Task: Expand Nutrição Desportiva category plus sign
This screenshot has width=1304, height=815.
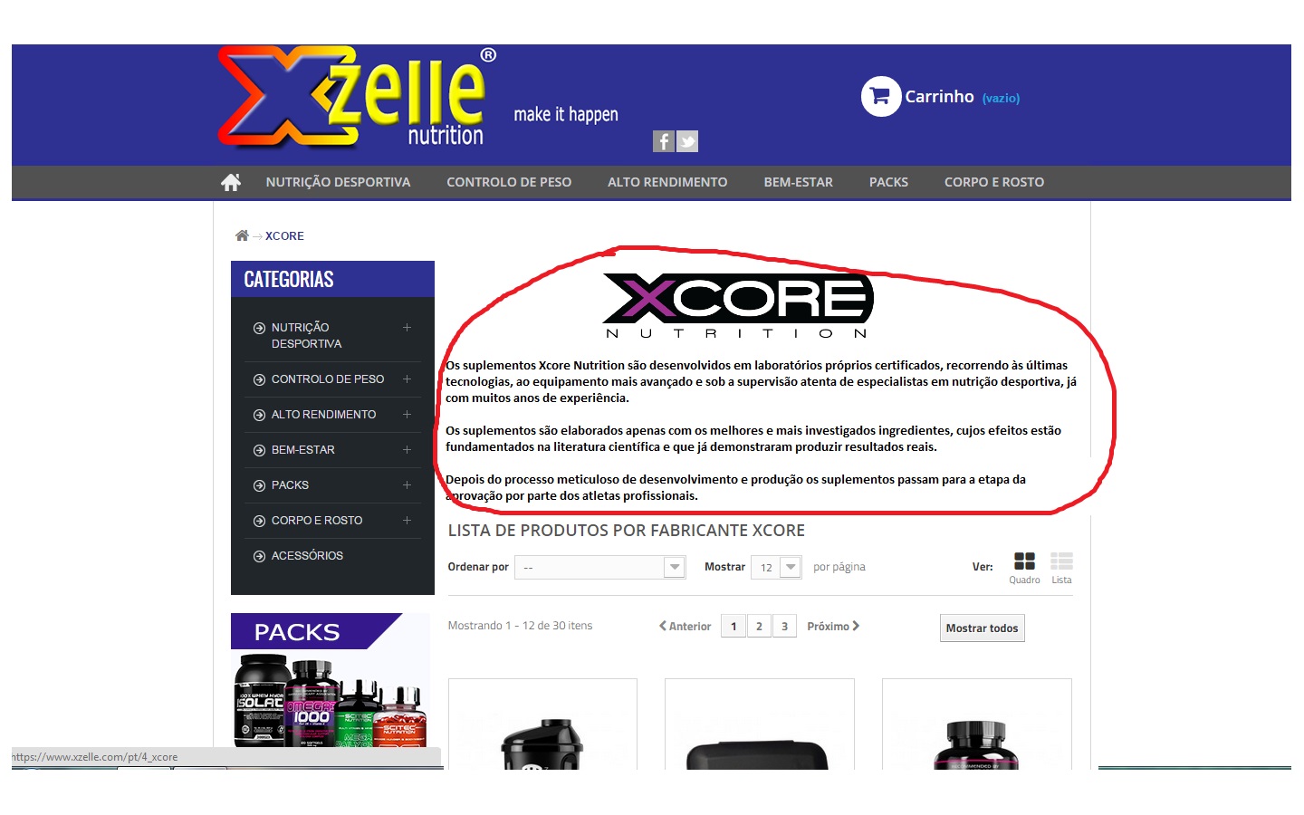Action: point(407,327)
